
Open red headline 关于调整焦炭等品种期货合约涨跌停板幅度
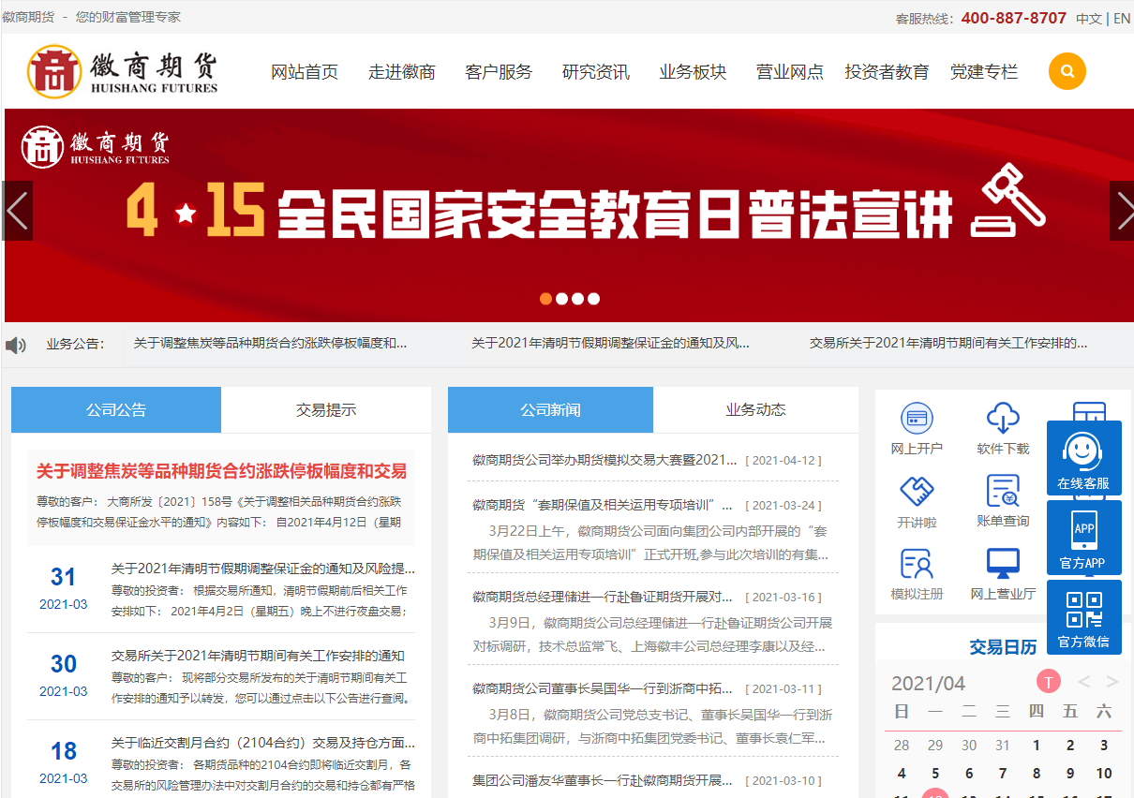point(221,471)
